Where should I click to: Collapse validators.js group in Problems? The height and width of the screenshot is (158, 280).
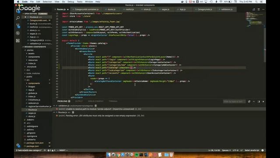point(54,106)
